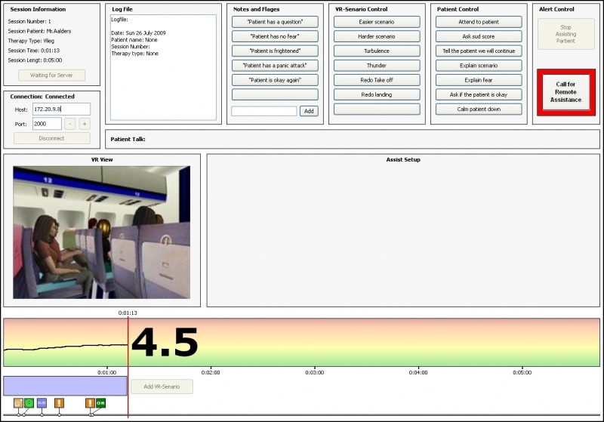The height and width of the screenshot is (422, 604).
Task: Flag "Patient has a question"
Action: click(x=275, y=22)
